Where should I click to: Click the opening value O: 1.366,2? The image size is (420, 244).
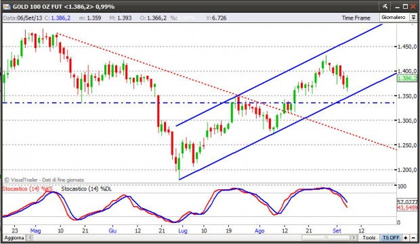click(153, 18)
